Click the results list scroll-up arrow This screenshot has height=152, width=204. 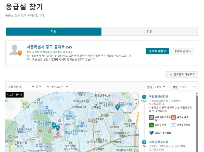click(x=197, y=93)
